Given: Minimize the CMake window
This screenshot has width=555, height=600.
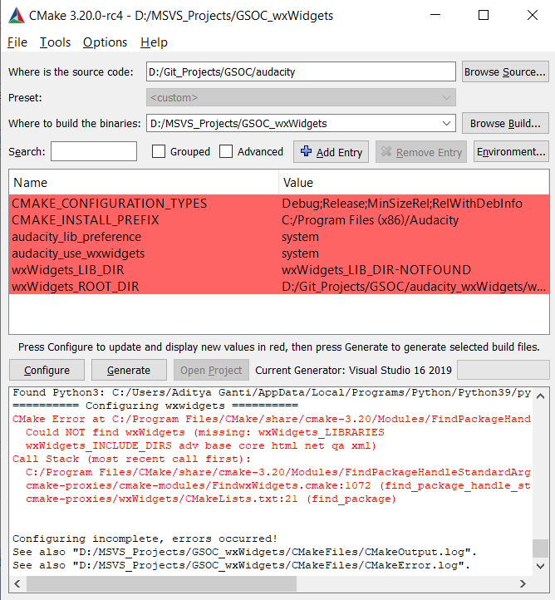Looking at the screenshot, I should tap(435, 15).
